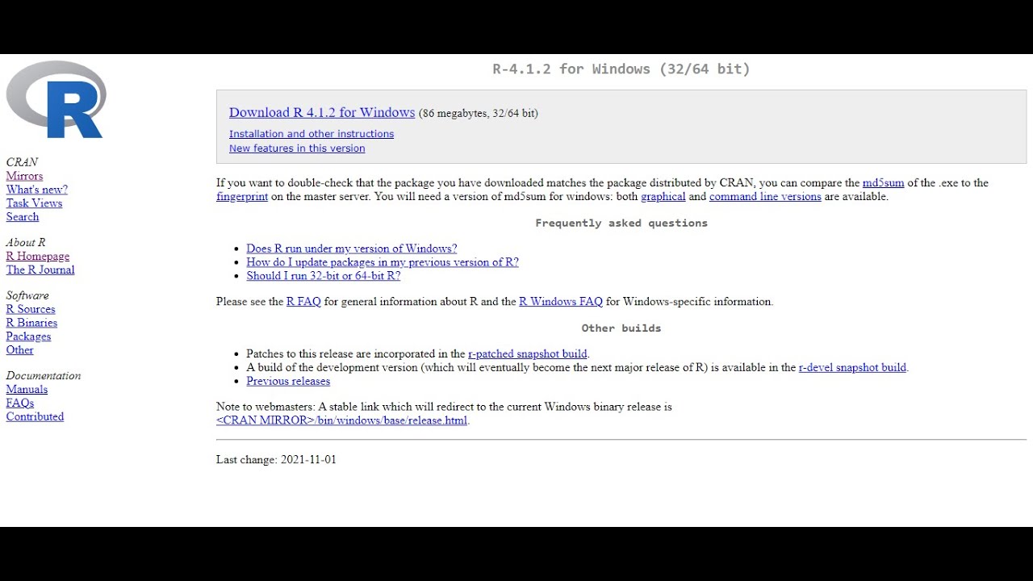This screenshot has height=581, width=1033.
Task: Open 'Should I run 32-bit or 64-bit R?'
Action: pyautogui.click(x=324, y=276)
